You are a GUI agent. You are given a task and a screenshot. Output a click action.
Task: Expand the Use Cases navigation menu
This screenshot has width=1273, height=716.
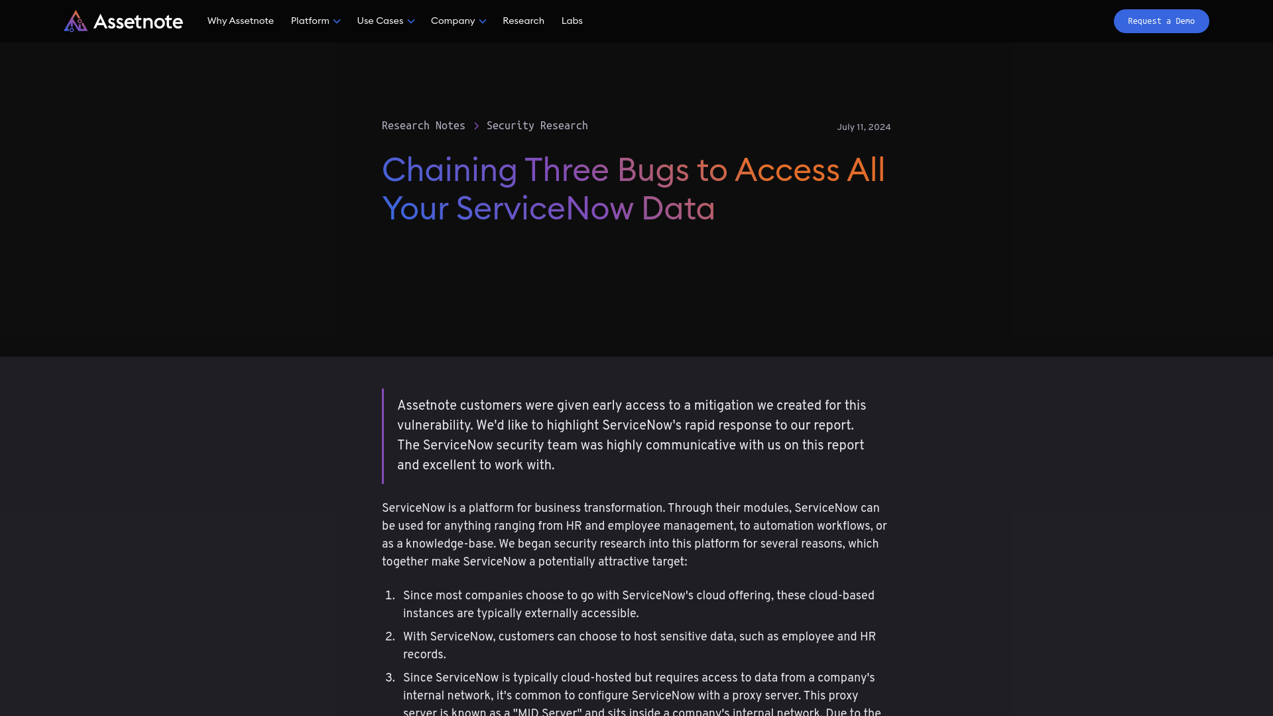pyautogui.click(x=386, y=21)
